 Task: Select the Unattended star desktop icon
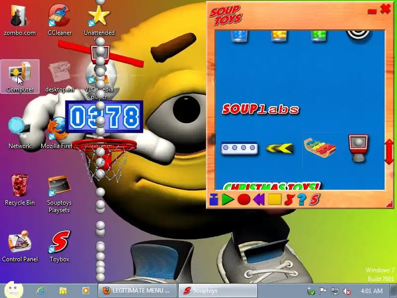tap(99, 21)
